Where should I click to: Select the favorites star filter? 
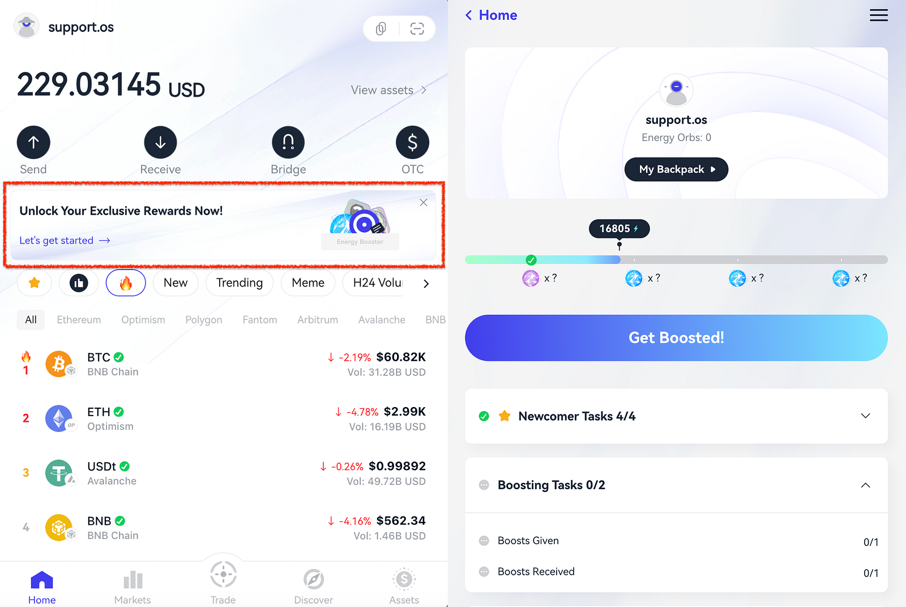35,283
